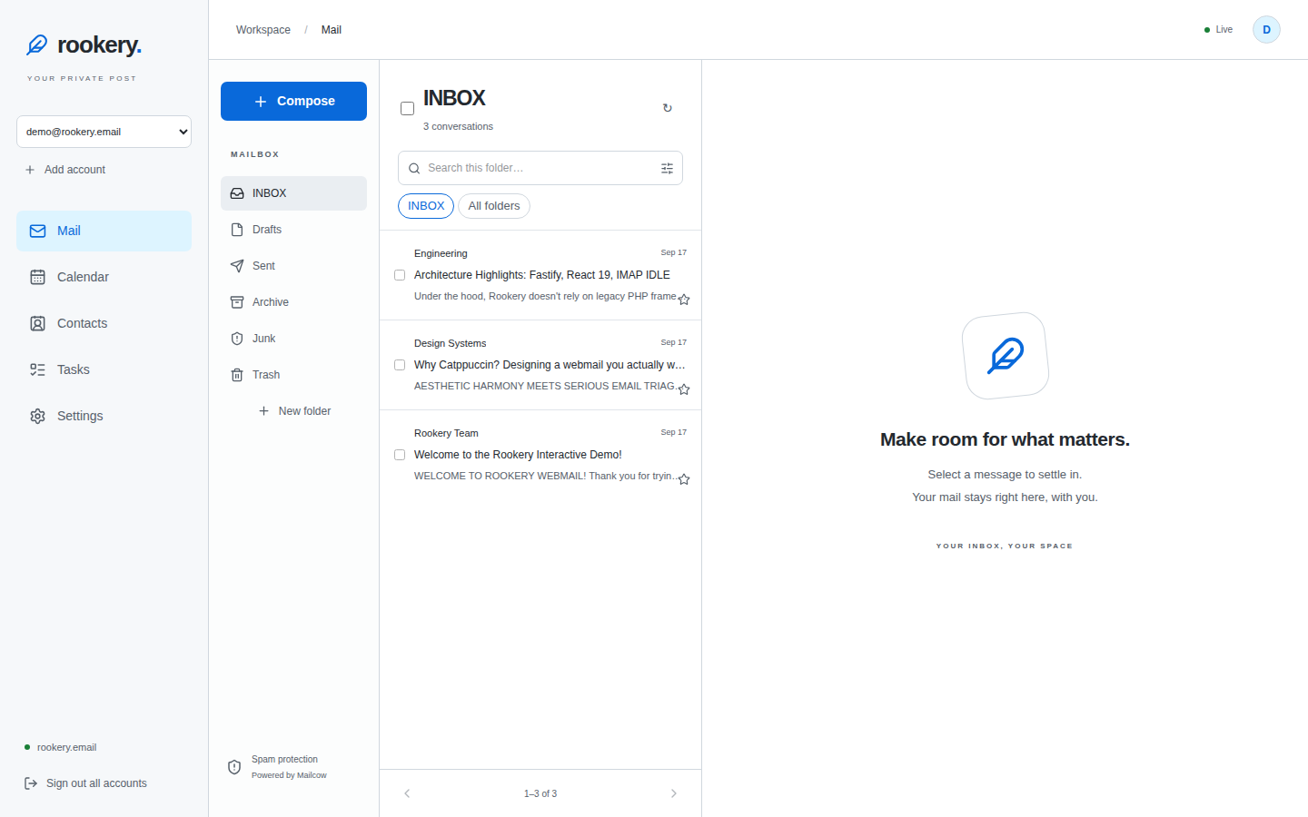
Task: Click the Tasks label in sidebar
Action: coord(74,369)
